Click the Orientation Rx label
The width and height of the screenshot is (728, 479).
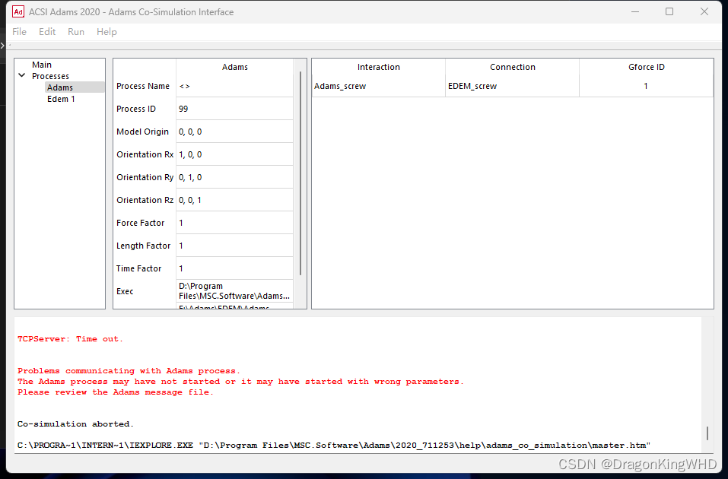[145, 154]
